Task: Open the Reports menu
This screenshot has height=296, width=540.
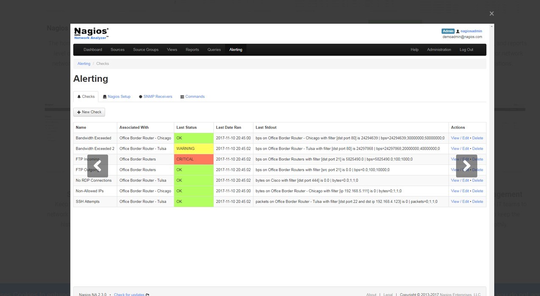Action: [192, 50]
